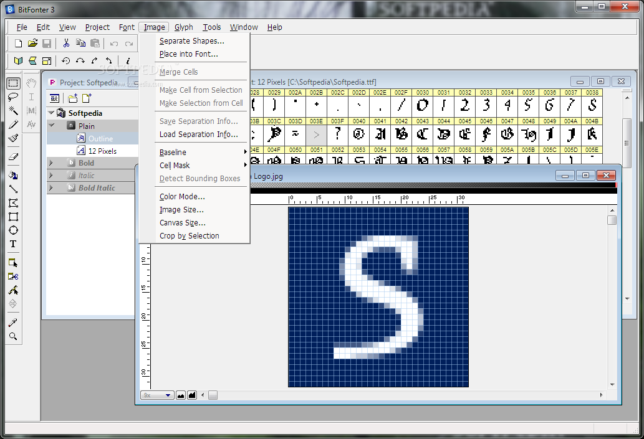
Task: Choose Load Separation Info menu entry
Action: tap(199, 135)
